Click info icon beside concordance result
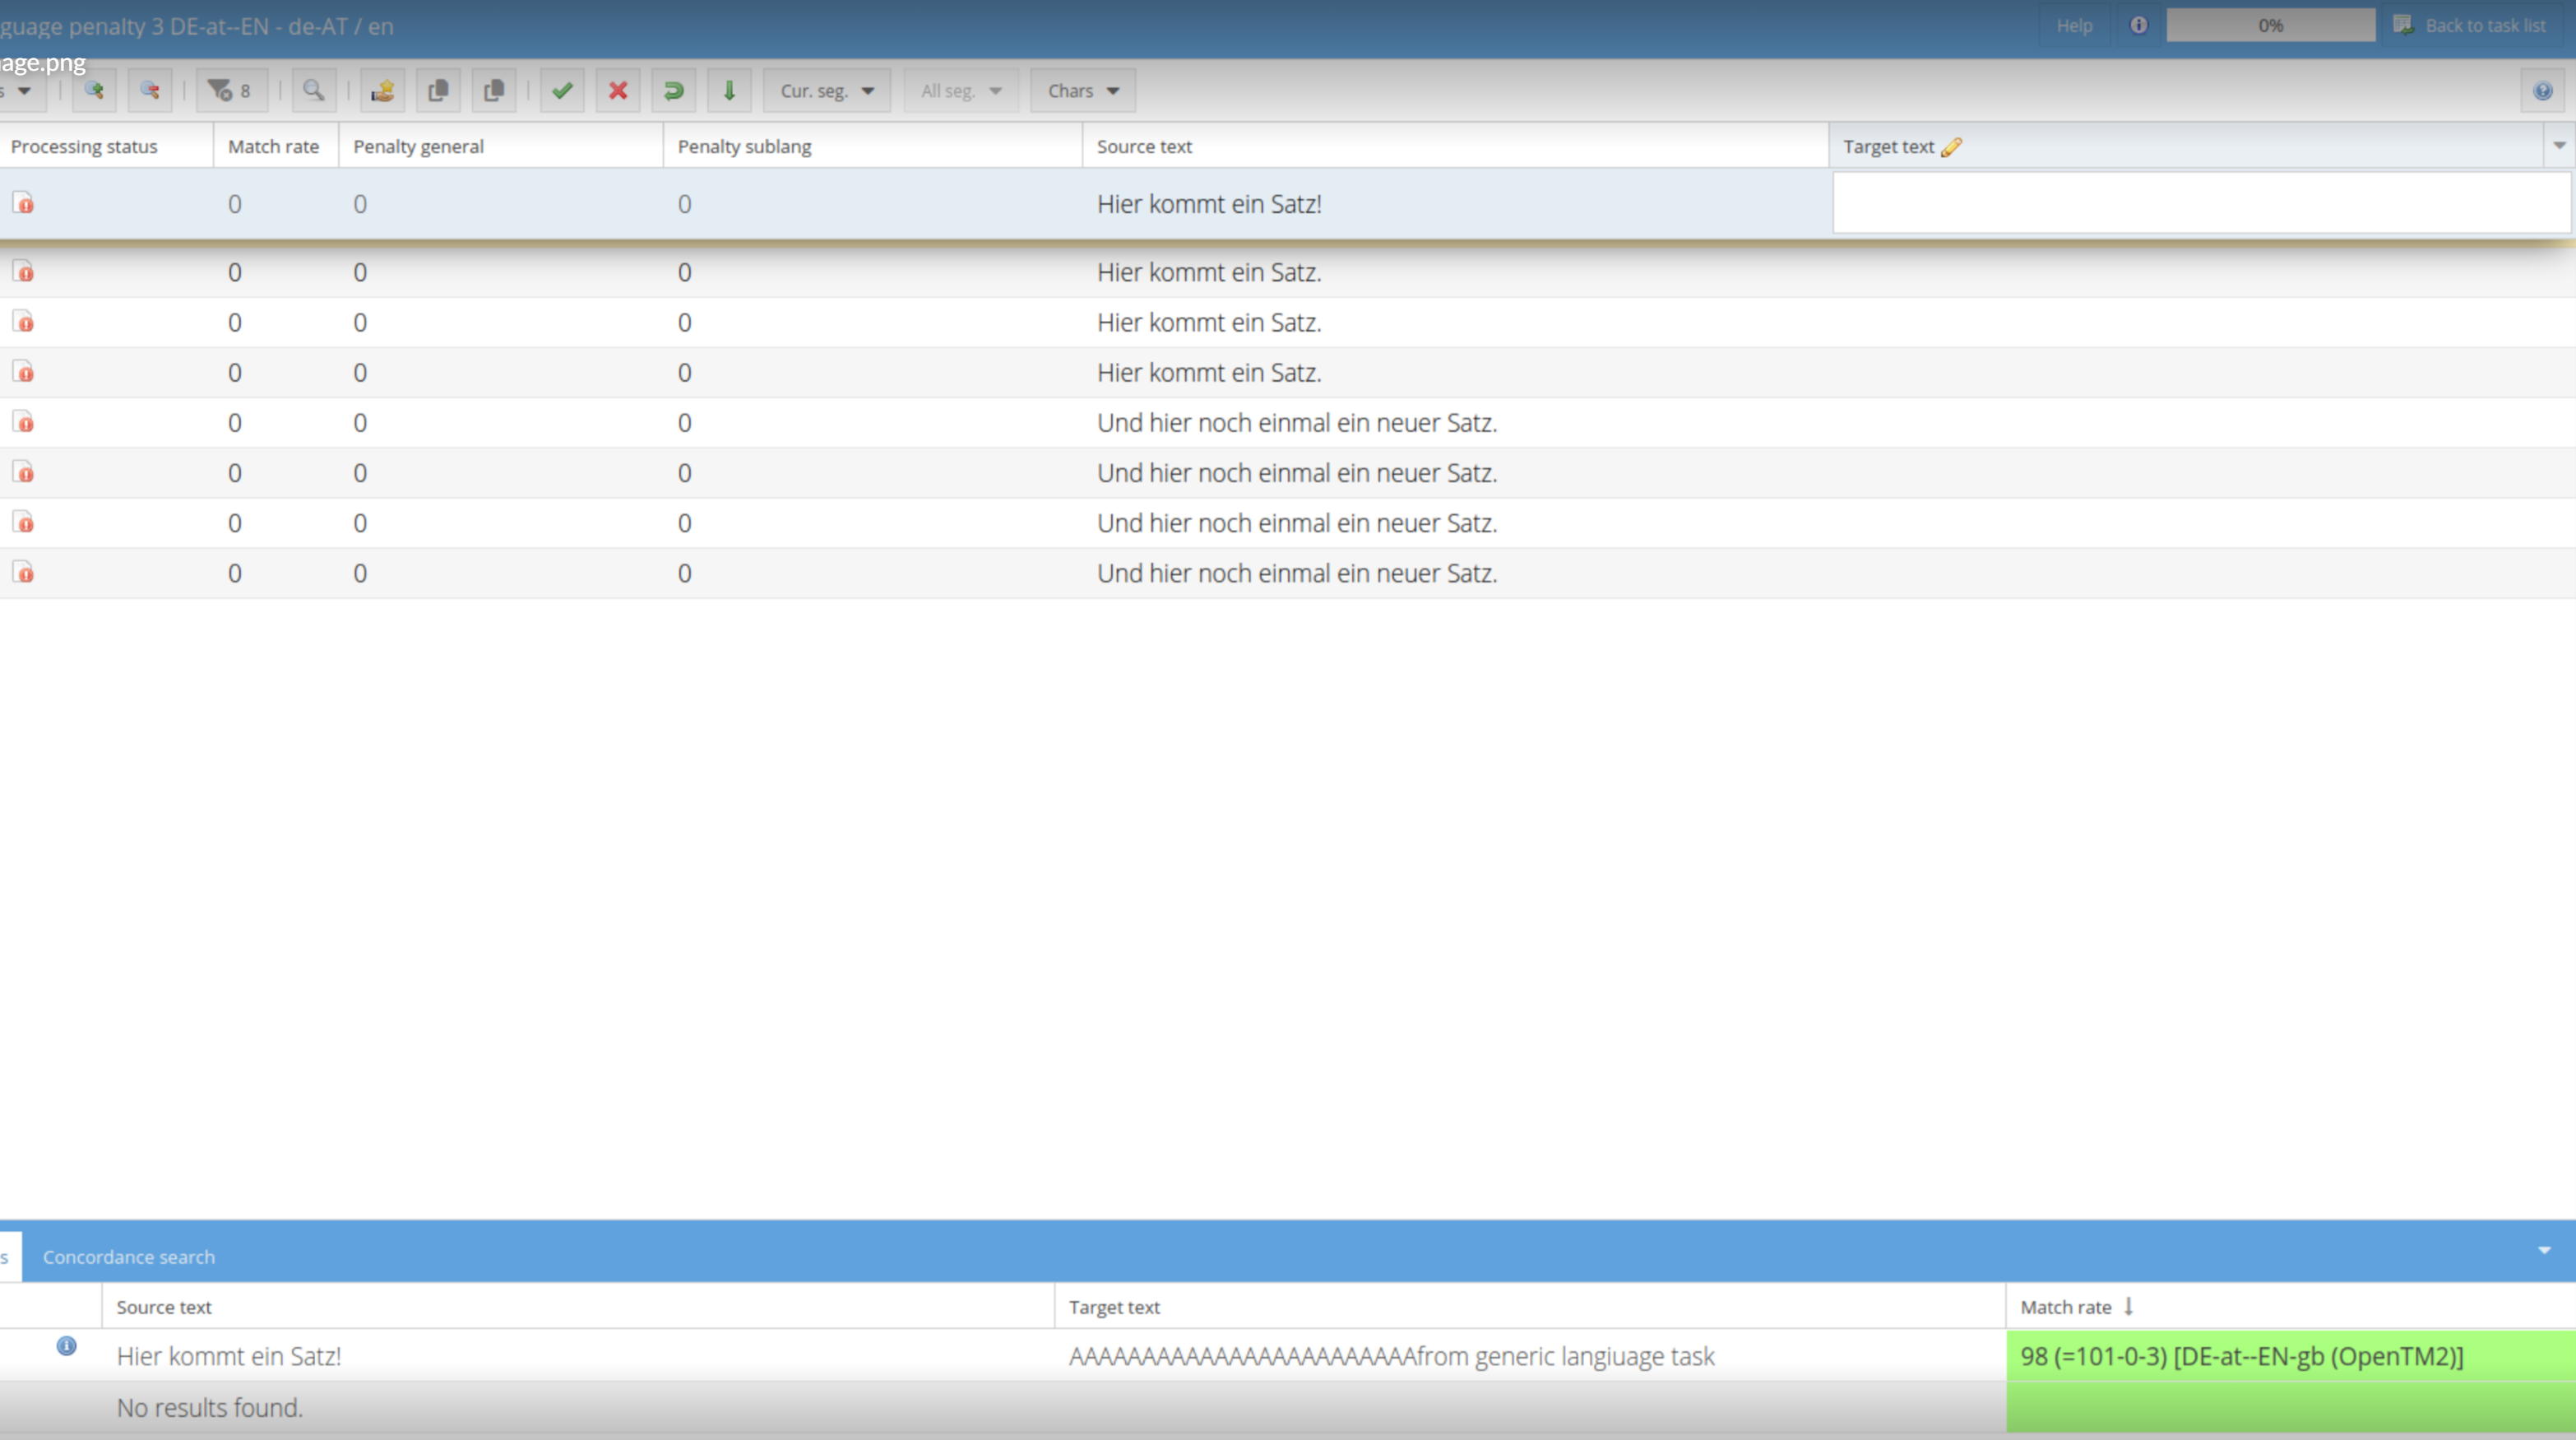 click(x=66, y=1346)
